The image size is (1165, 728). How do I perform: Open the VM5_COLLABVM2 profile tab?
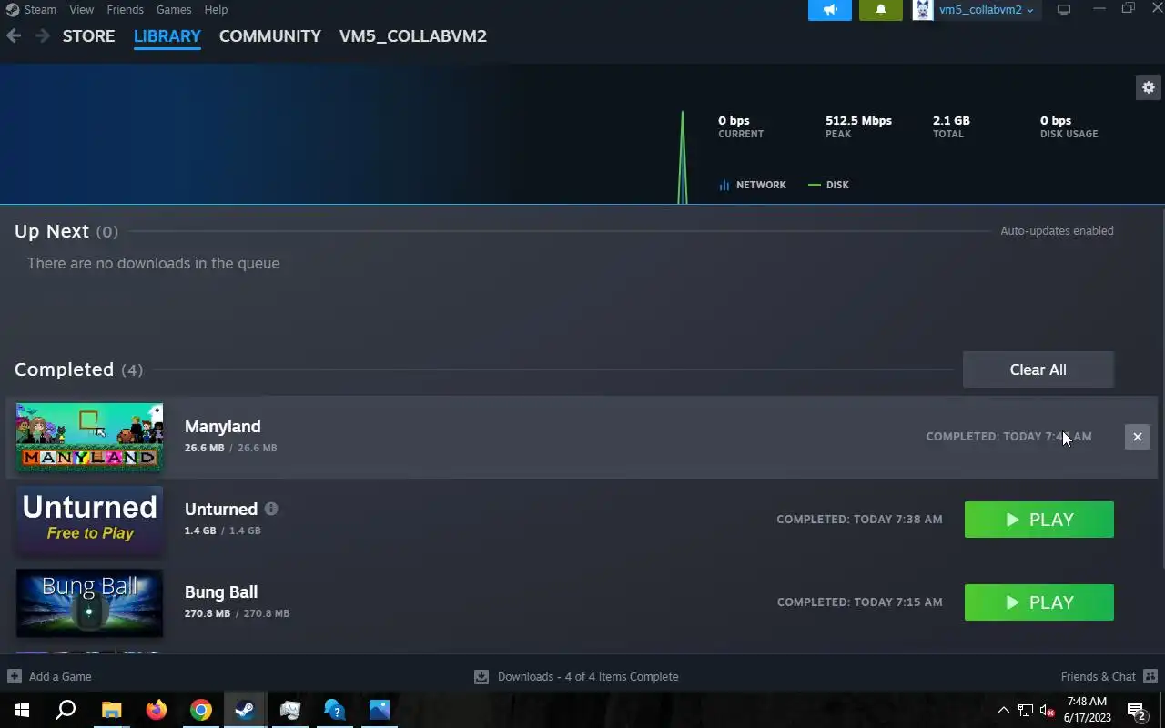point(412,36)
